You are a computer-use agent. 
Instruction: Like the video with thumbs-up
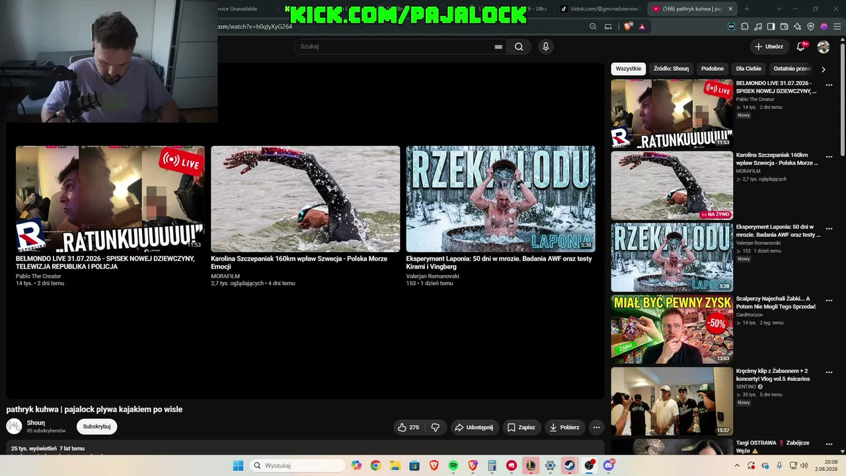[408, 427]
